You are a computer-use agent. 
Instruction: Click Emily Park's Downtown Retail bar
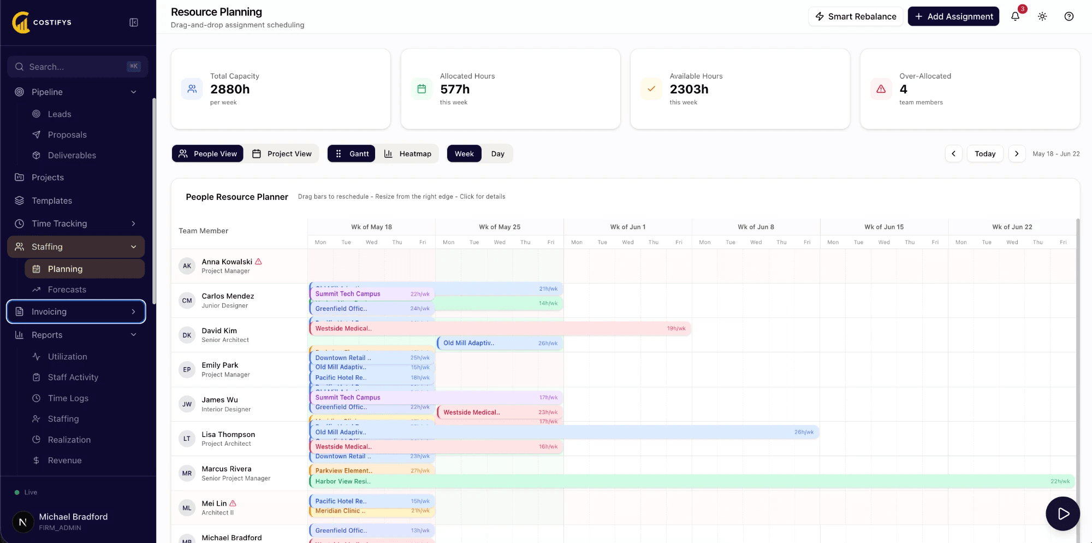pos(372,358)
